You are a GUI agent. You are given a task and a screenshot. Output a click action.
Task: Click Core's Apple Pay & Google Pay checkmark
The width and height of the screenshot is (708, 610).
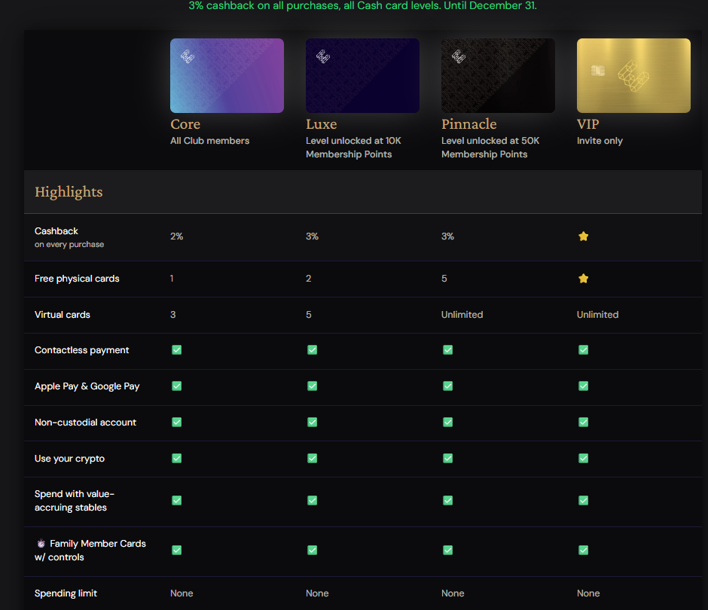(176, 386)
